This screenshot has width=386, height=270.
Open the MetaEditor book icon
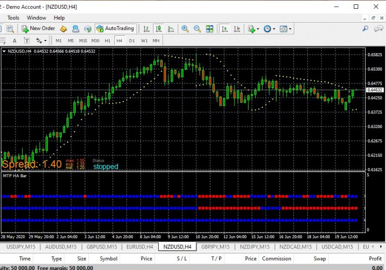[x=64, y=29]
